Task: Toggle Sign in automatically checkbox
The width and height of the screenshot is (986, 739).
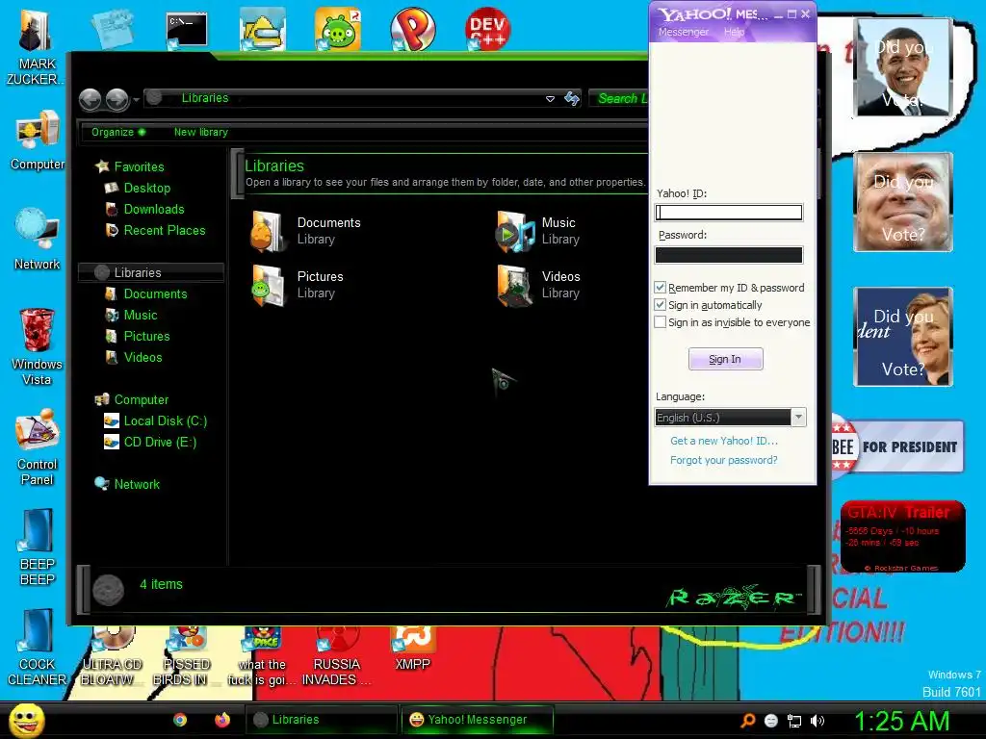Action: pos(660,305)
